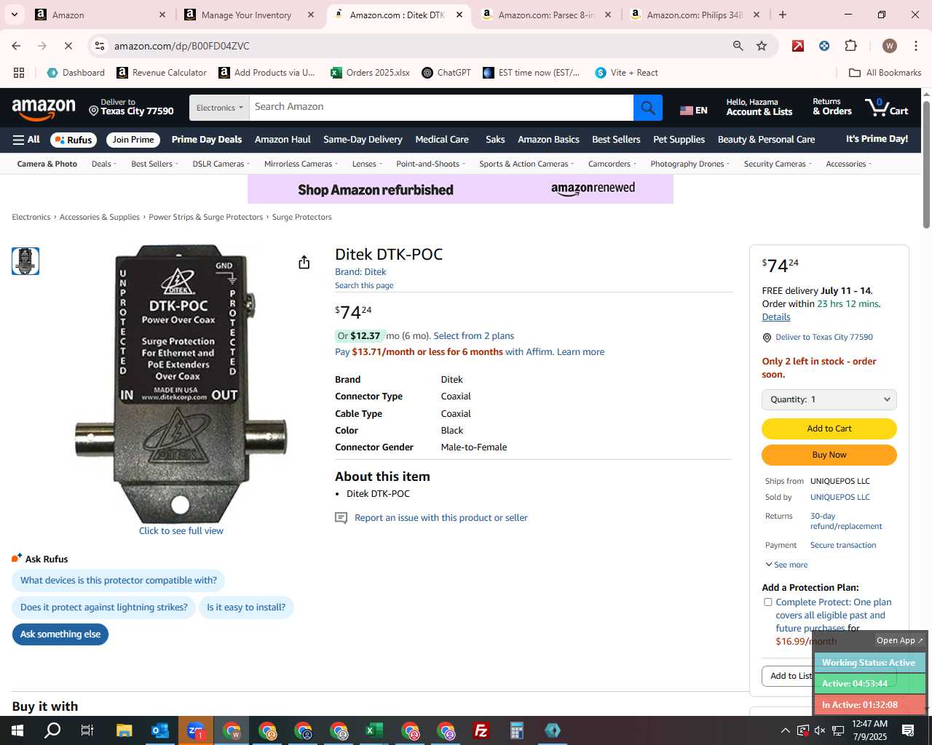Open Best Sellers nav item
The height and width of the screenshot is (745, 932).
pyautogui.click(x=616, y=140)
